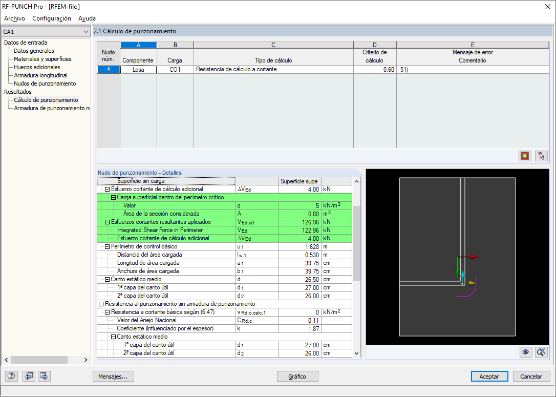556x397 pixels.
Task: Click column C header in results table
Action: pos(273,45)
